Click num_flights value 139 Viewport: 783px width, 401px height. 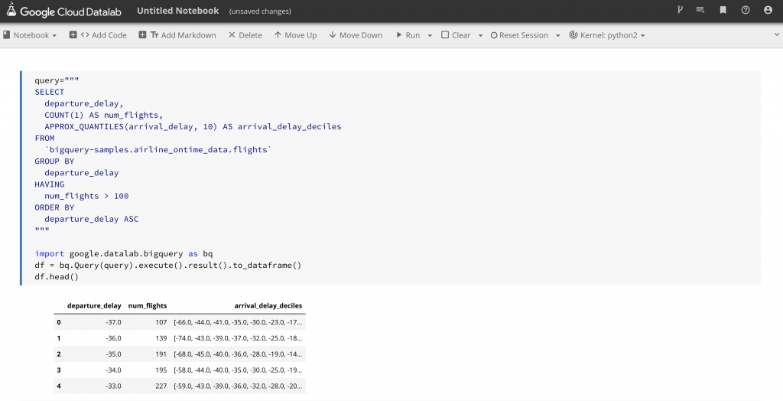[161, 338]
